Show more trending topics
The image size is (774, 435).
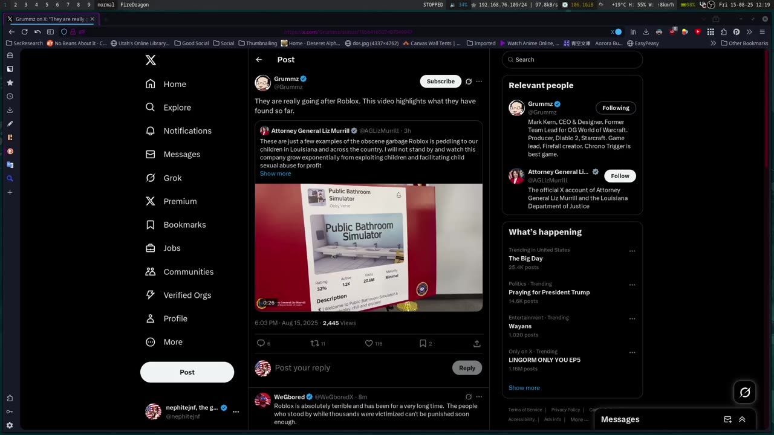coord(524,388)
